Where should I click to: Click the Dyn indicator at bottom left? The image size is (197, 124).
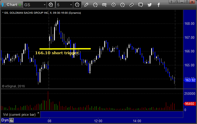pyautogui.click(x=5, y=120)
